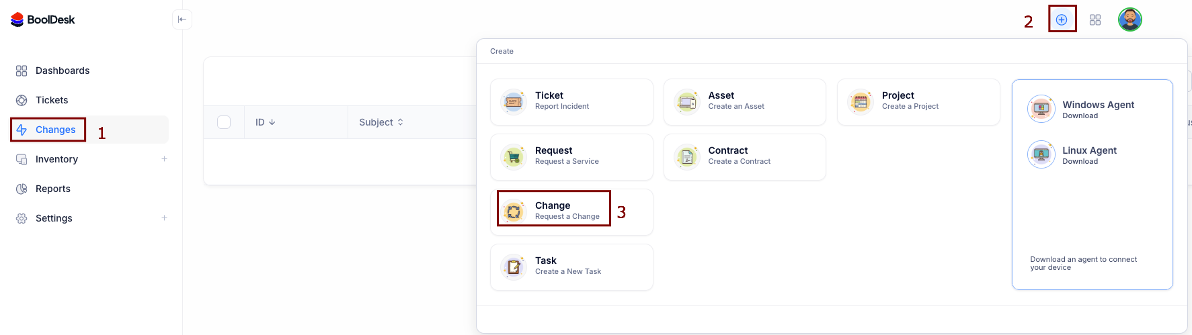Click the Ticket card icon
This screenshot has height=335, width=1192.
514,102
